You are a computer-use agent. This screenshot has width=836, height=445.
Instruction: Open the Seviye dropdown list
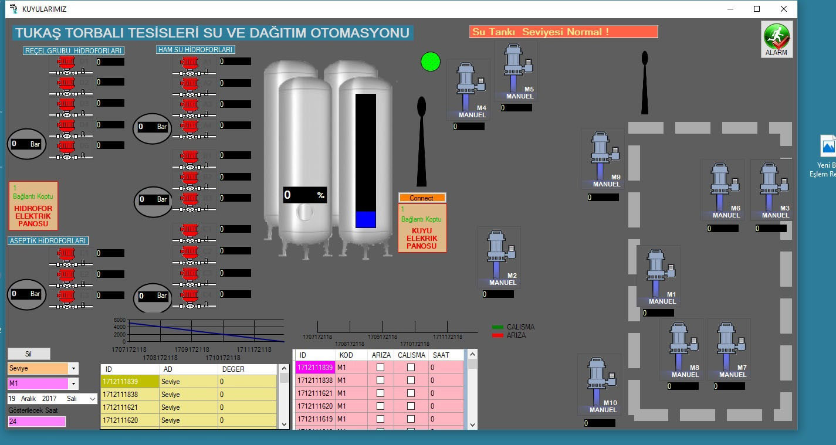[x=73, y=368]
